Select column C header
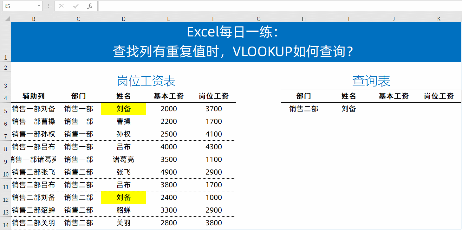 79,19
